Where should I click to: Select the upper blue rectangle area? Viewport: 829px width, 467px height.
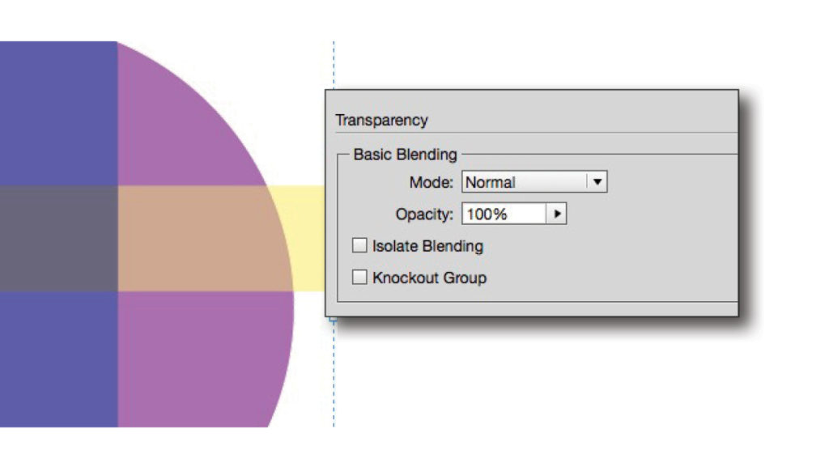[58, 113]
